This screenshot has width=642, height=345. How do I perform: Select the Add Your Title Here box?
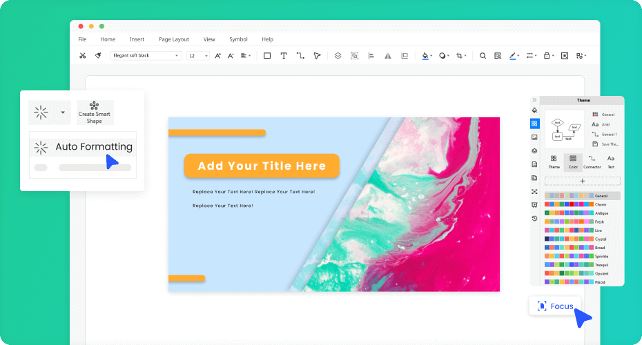pyautogui.click(x=262, y=166)
